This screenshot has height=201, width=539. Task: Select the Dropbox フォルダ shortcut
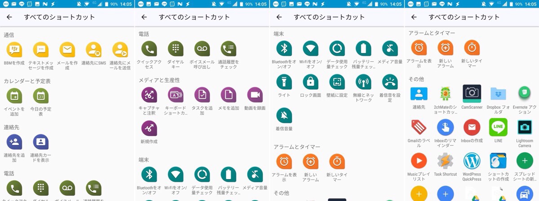pos(498,94)
